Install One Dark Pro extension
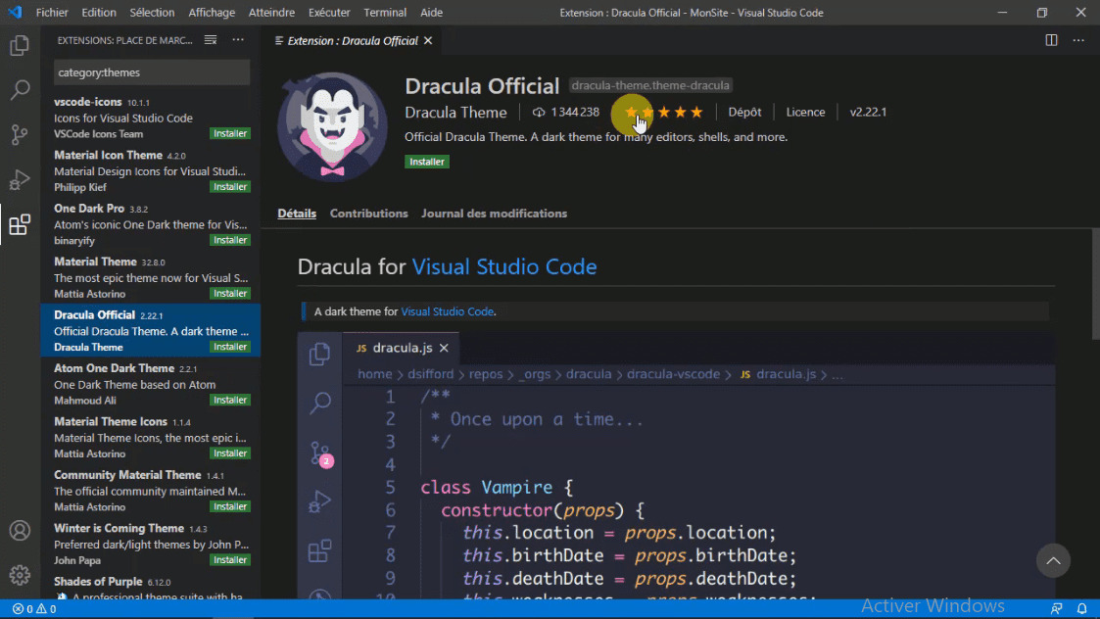The height and width of the screenshot is (619, 1100). (x=230, y=240)
